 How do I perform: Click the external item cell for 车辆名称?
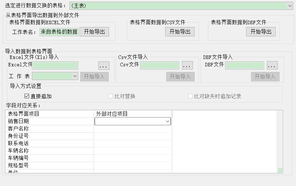(x=133, y=151)
